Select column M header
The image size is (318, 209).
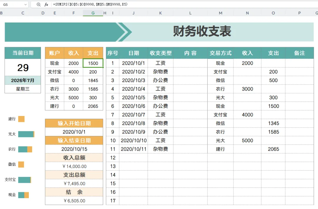point(221,13)
